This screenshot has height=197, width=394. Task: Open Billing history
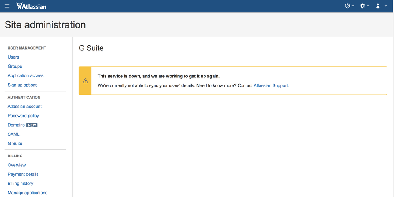point(21,184)
